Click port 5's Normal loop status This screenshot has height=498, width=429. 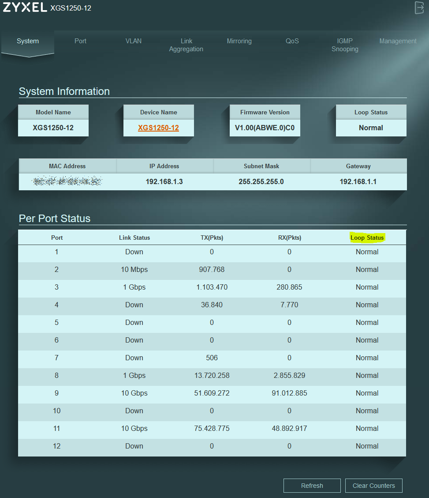367,323
